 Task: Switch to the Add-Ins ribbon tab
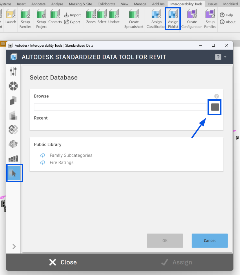tap(158, 4)
